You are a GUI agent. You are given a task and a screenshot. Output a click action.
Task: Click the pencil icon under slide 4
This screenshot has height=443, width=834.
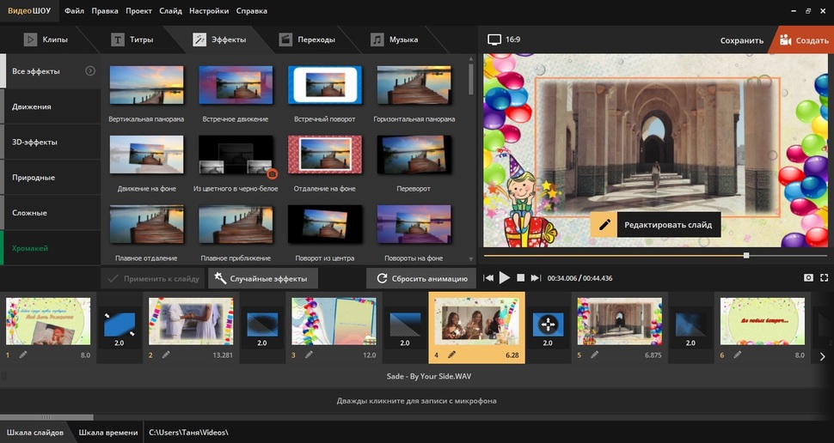[x=451, y=355]
